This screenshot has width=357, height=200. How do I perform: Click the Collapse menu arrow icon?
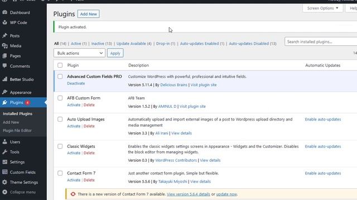[x=5, y=192]
